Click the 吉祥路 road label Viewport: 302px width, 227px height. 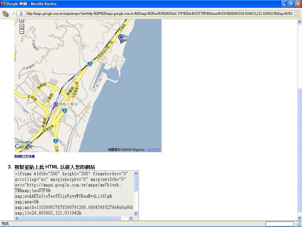tap(32, 98)
